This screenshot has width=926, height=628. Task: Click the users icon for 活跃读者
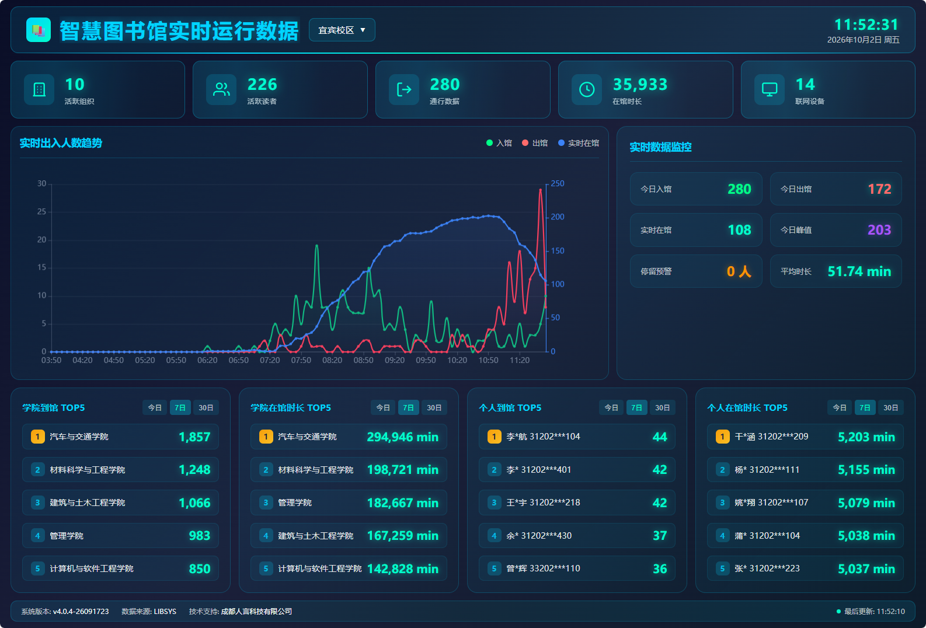pos(221,89)
